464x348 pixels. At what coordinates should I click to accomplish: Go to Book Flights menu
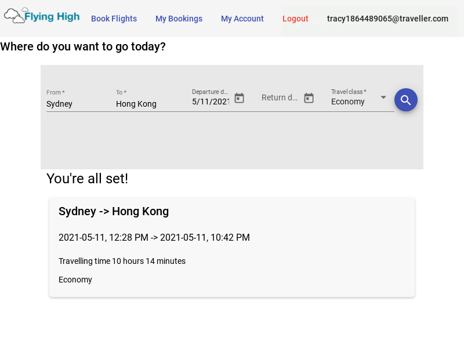point(114,19)
